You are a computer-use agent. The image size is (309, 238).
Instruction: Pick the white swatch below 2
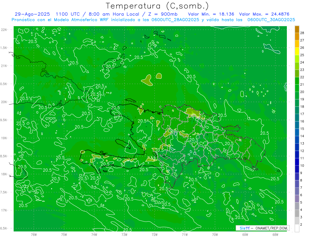click(x=297, y=228)
